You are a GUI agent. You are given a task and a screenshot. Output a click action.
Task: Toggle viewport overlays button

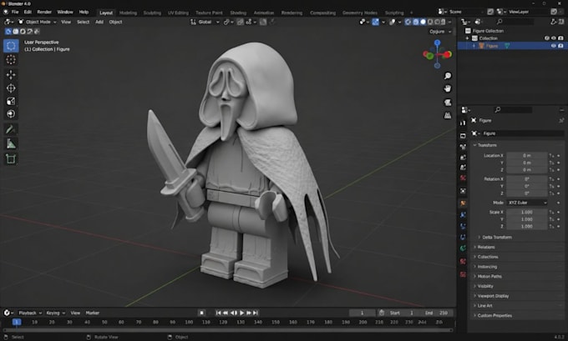coord(393,22)
